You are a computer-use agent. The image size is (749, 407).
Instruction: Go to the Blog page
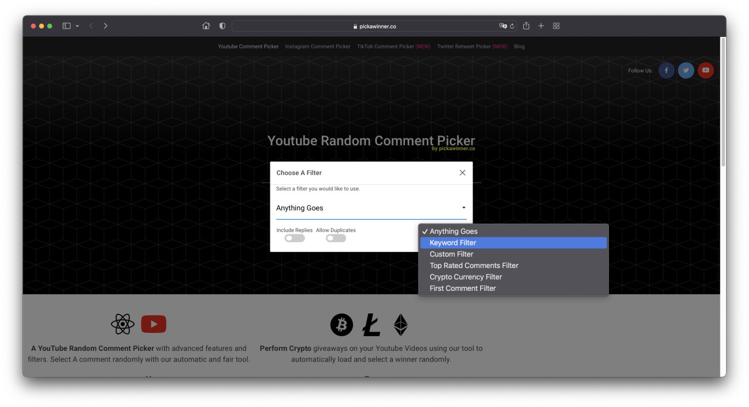click(x=519, y=47)
